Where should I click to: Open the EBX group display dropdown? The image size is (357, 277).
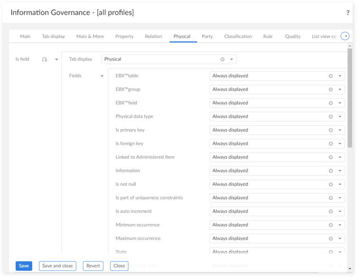pyautogui.click(x=339, y=90)
